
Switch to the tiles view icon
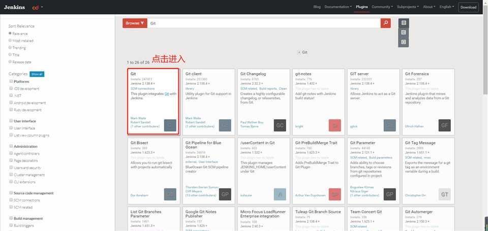point(404,23)
